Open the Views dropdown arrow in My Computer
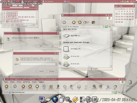Viewport: 137px width, 103px height. point(96,22)
